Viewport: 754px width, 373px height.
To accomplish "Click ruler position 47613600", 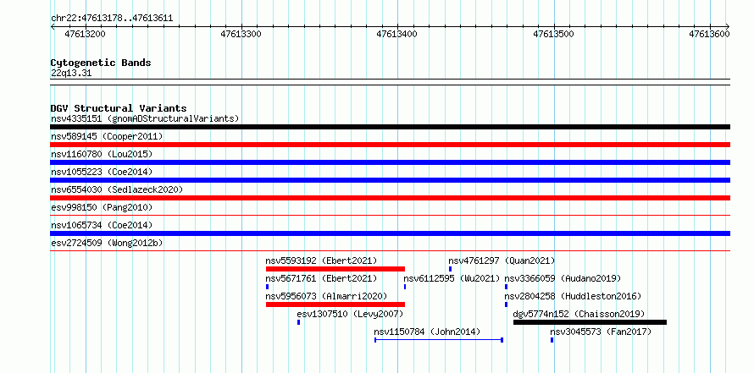I will click(709, 34).
